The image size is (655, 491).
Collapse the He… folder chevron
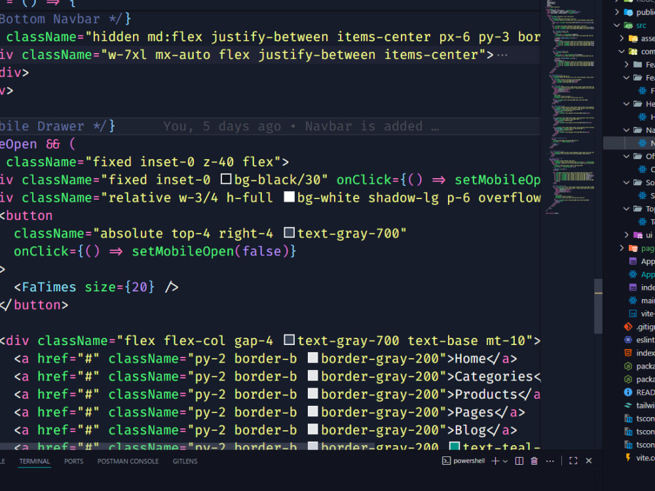626,104
